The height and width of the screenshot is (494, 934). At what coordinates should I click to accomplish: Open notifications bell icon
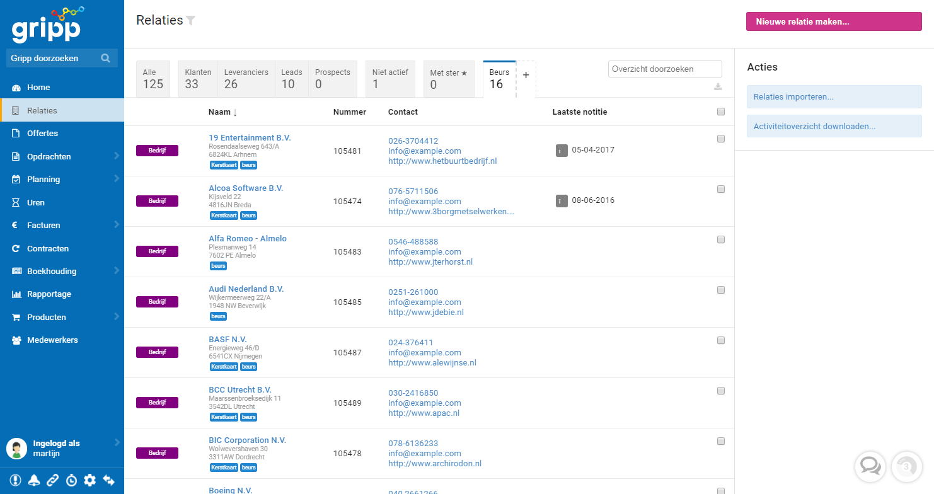coord(33,481)
